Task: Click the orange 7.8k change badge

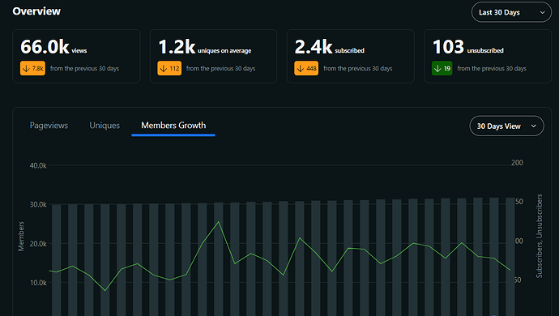Action: click(x=32, y=69)
